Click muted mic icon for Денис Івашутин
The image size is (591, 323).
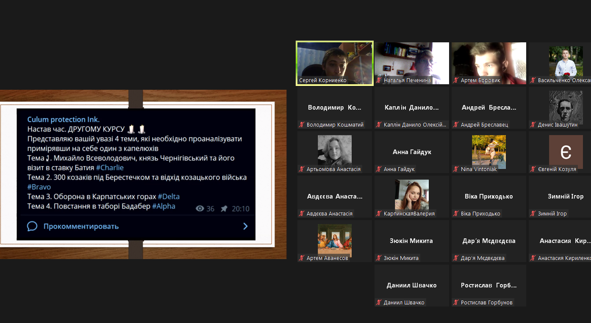tap(533, 125)
